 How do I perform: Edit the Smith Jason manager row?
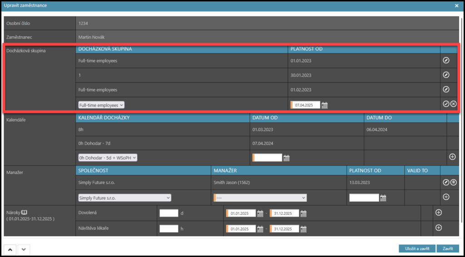(x=446, y=182)
